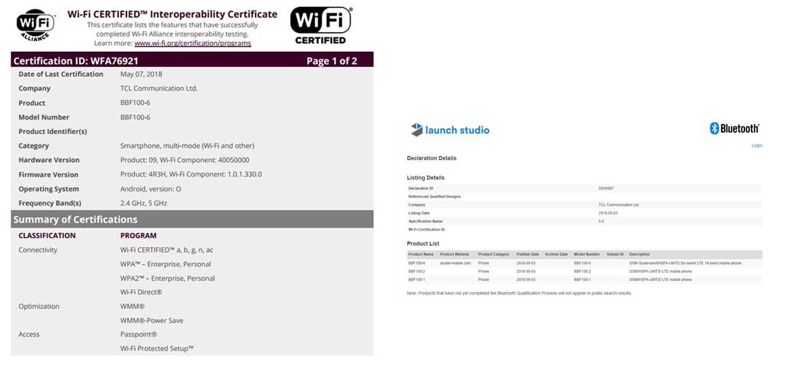Select 'WPA™ – Enterprise, Personal' entry
790x365 pixels.
coord(165,264)
